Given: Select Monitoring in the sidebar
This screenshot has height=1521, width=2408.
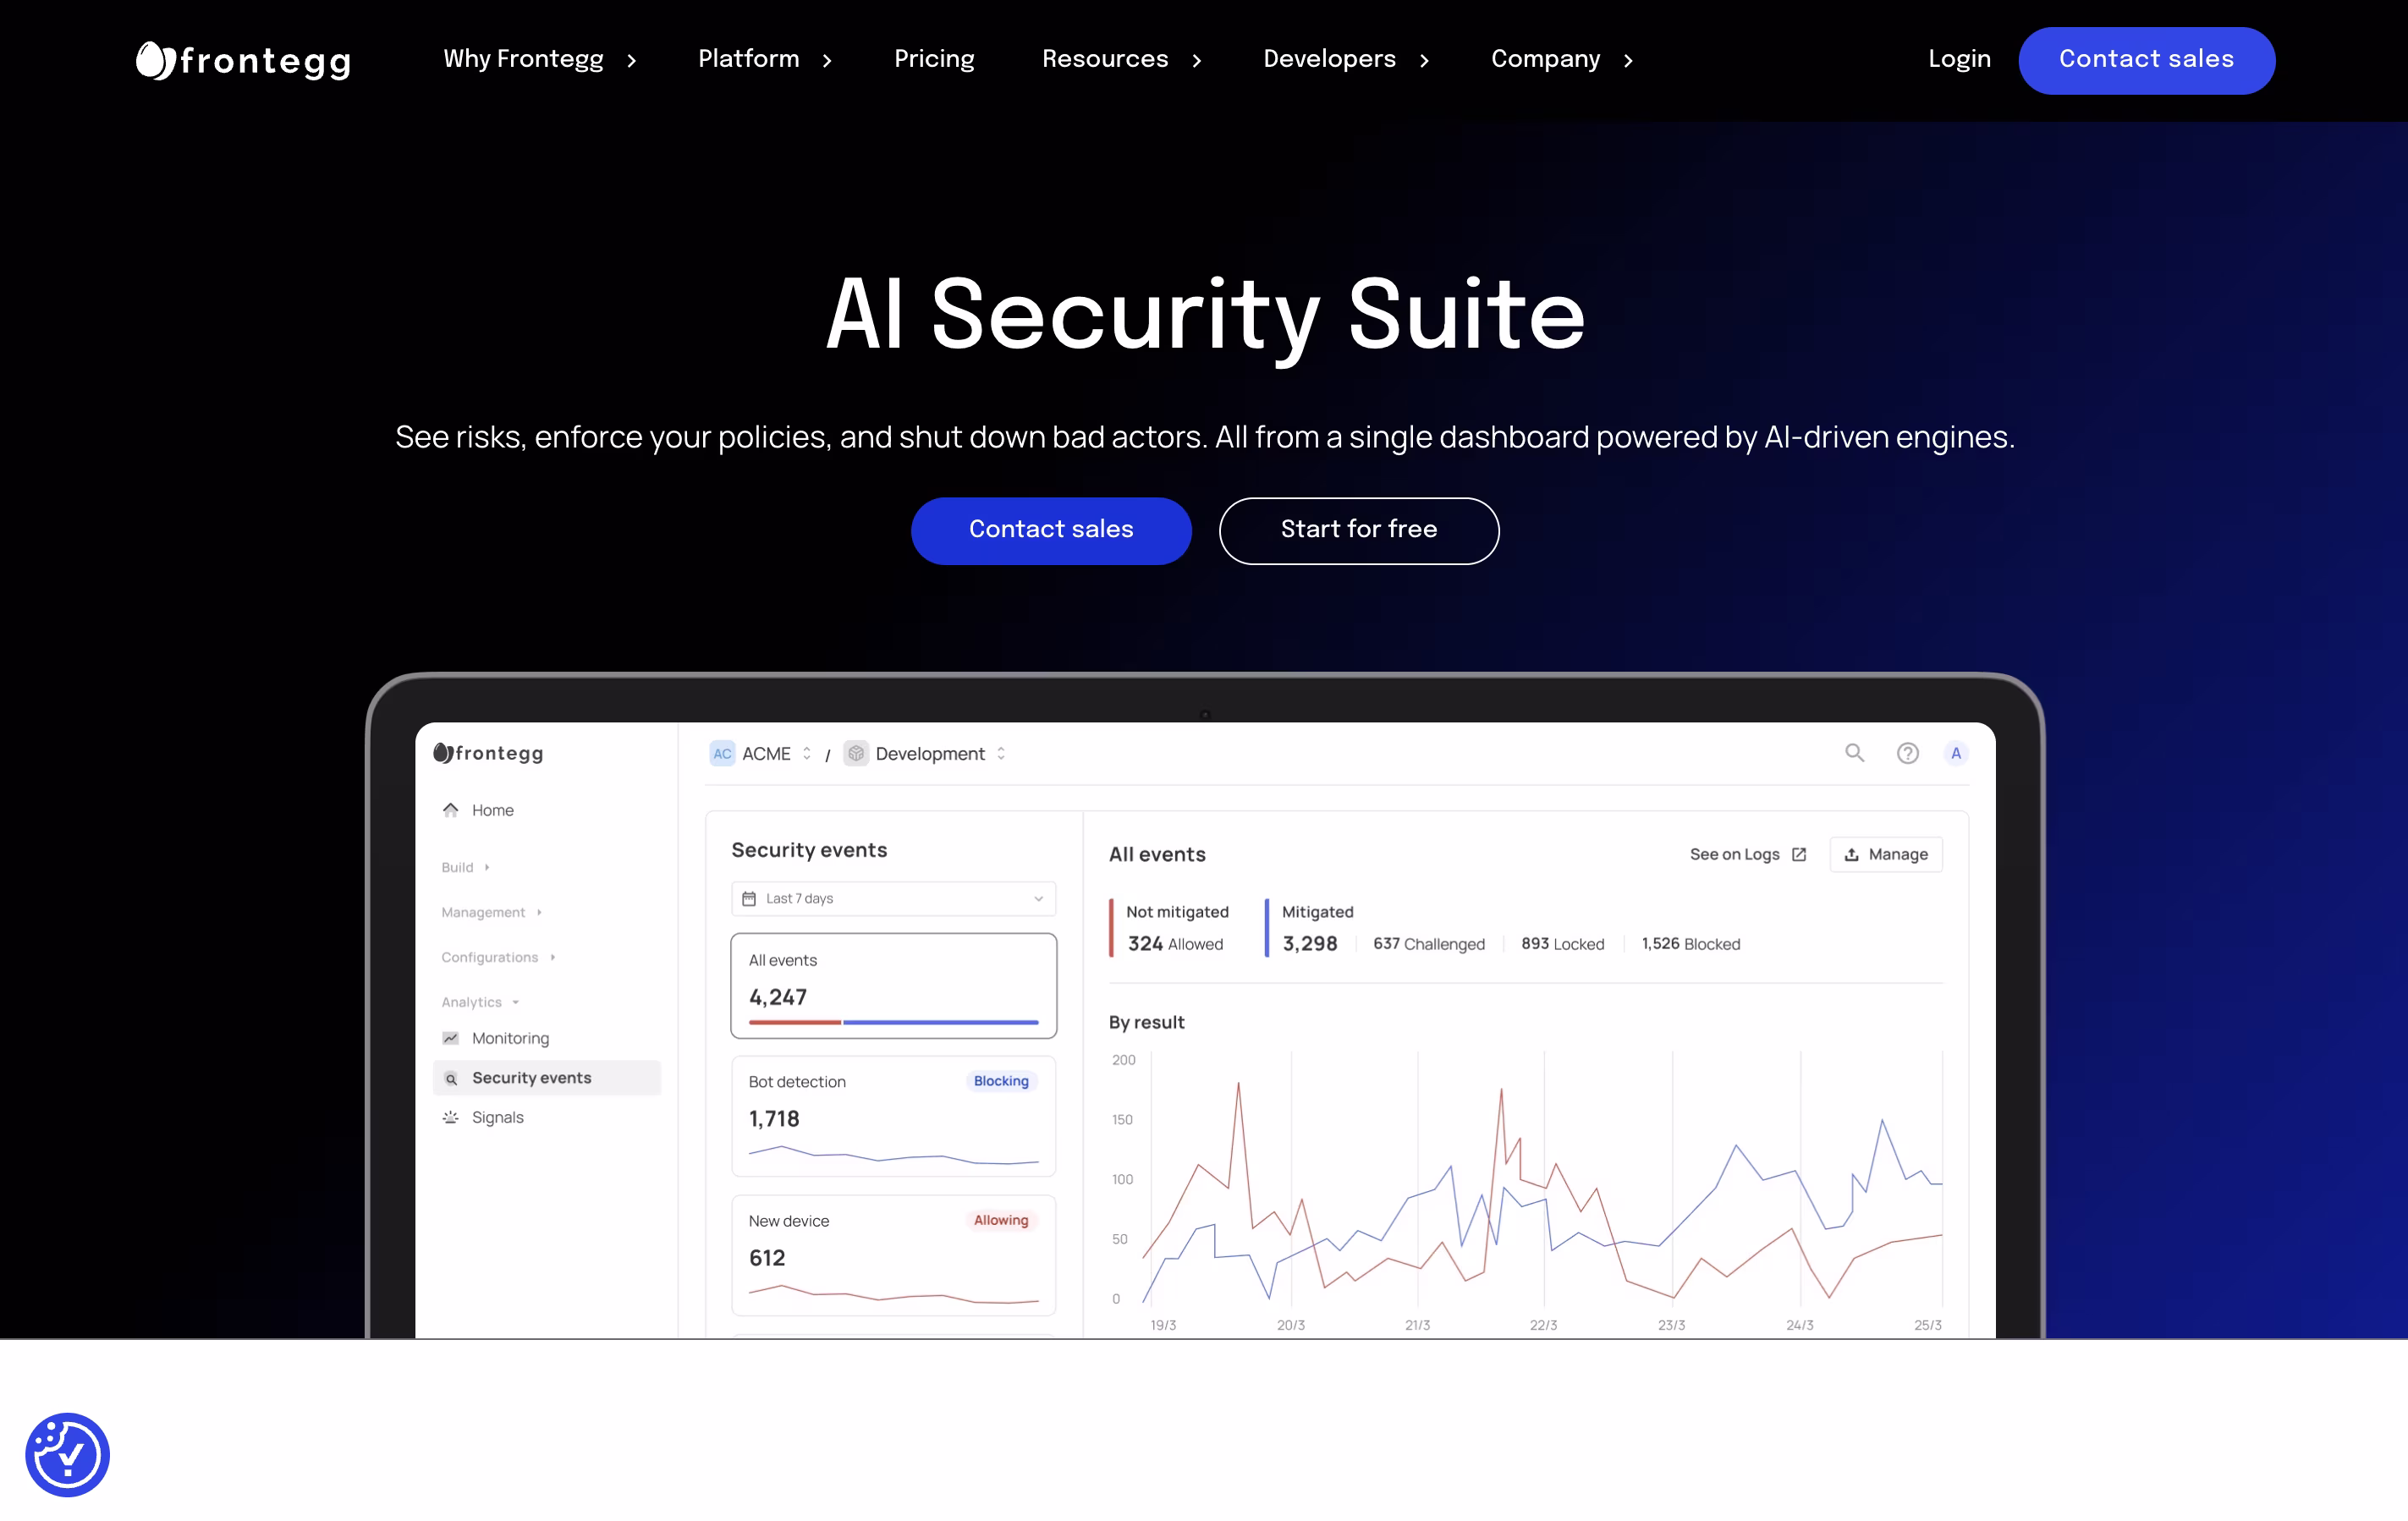Looking at the screenshot, I should click(x=547, y=1038).
